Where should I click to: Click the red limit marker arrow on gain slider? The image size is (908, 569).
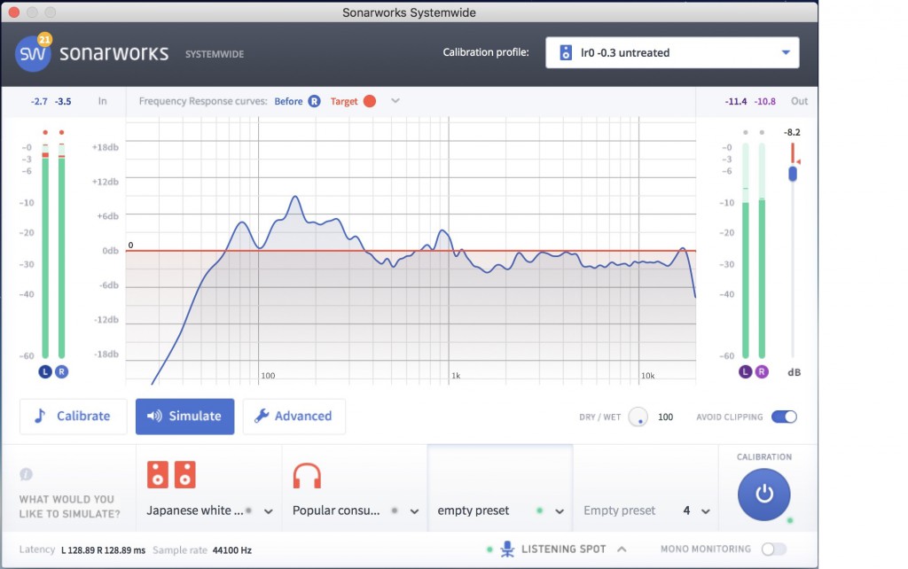(798, 161)
